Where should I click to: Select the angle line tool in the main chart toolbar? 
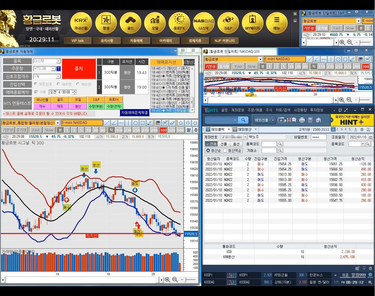[x=114, y=123]
